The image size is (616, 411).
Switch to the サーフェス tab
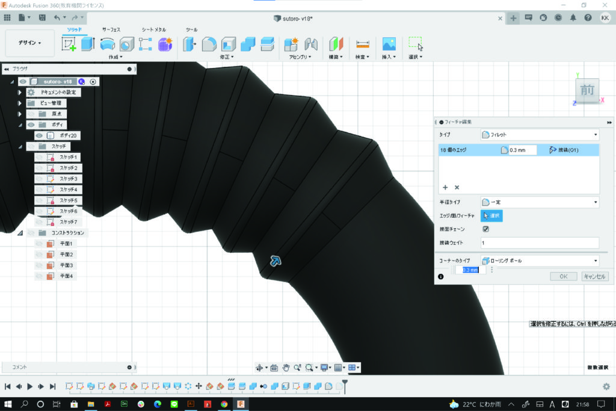[x=112, y=29]
